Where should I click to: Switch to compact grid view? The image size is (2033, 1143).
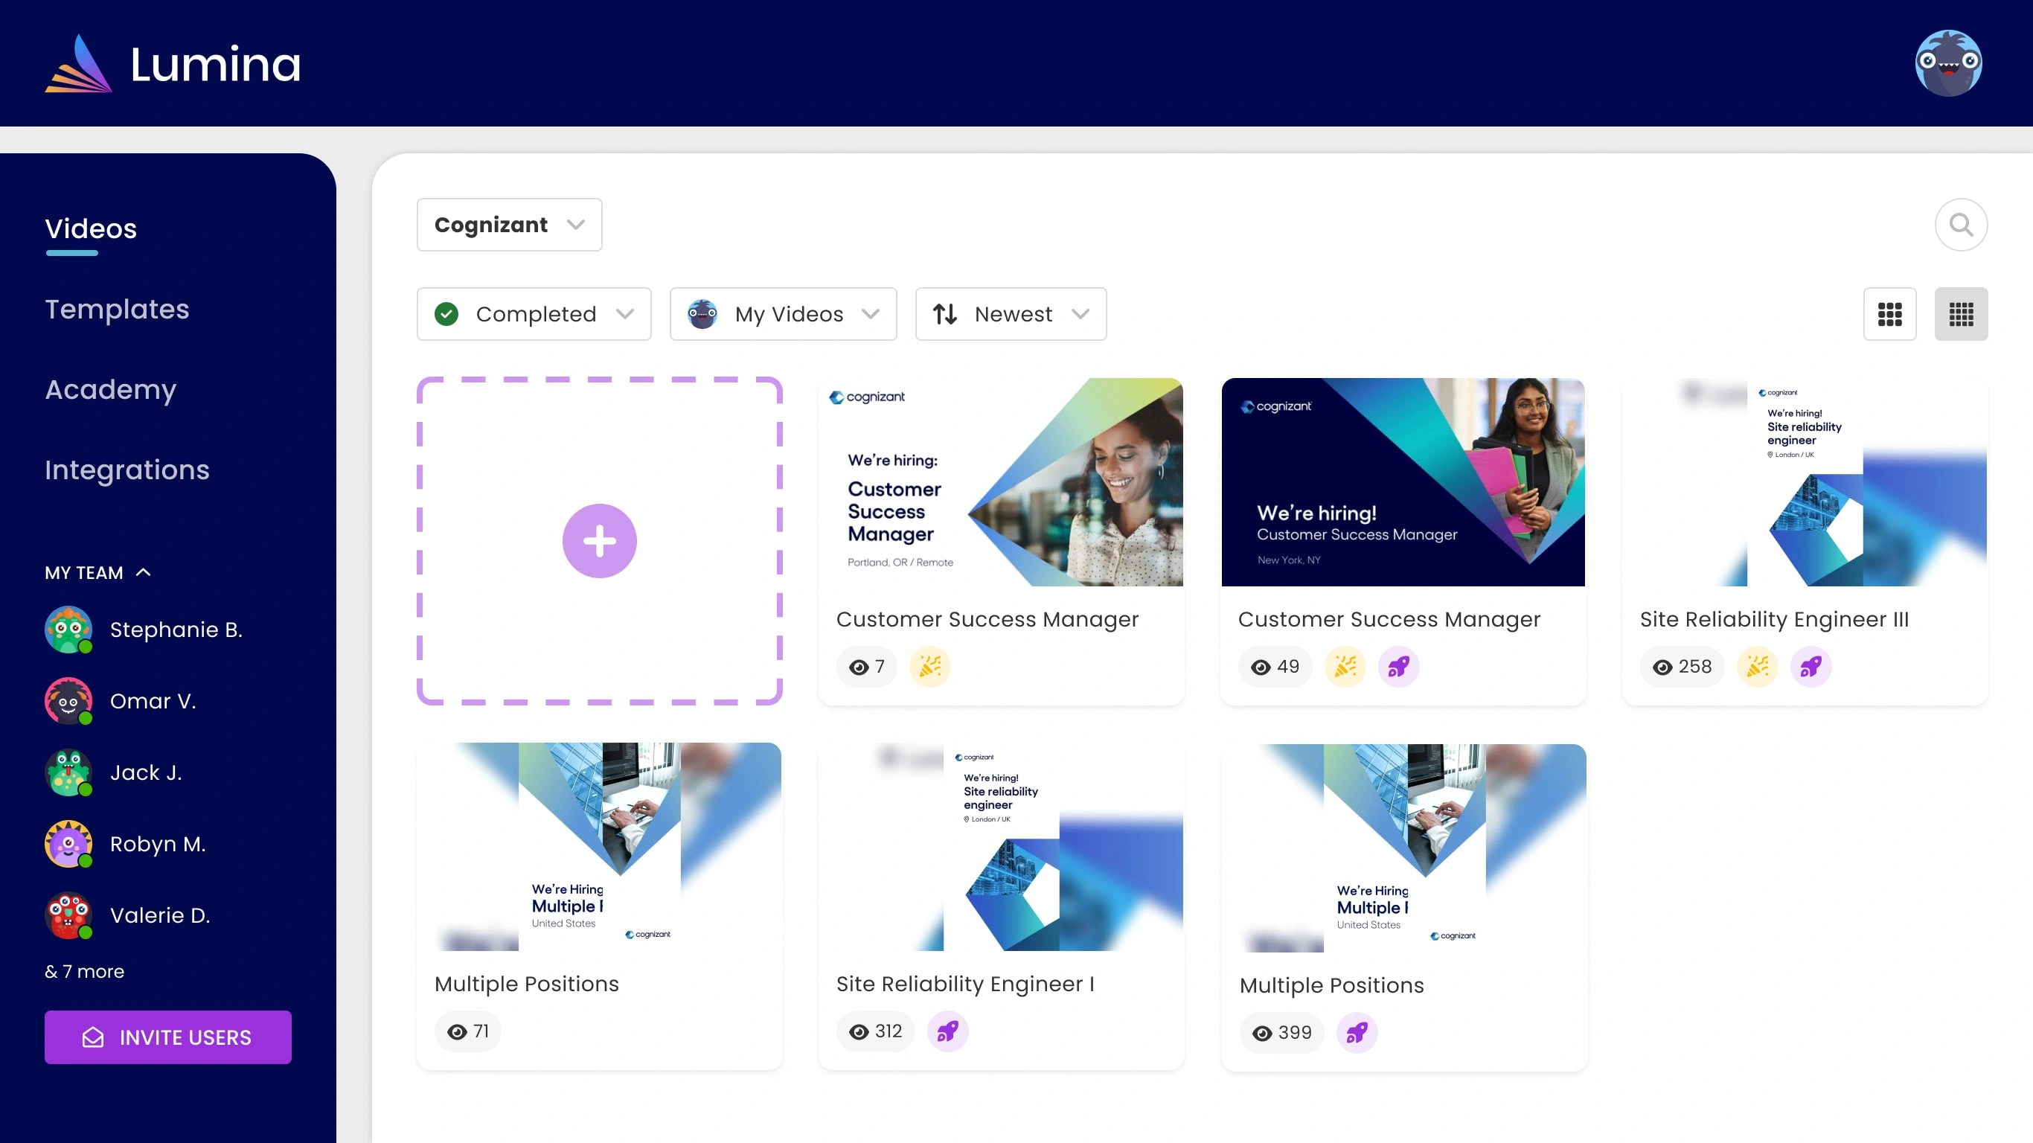[x=1960, y=314]
